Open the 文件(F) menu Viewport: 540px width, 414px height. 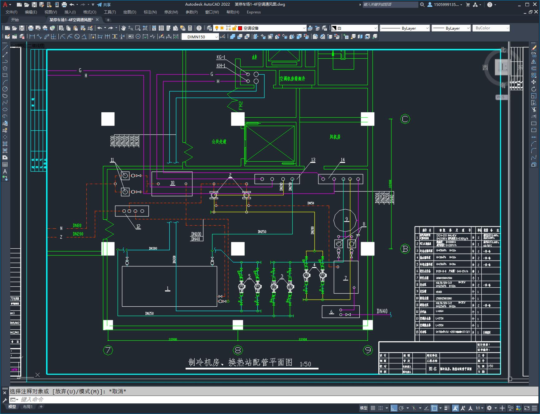[x=12, y=12]
